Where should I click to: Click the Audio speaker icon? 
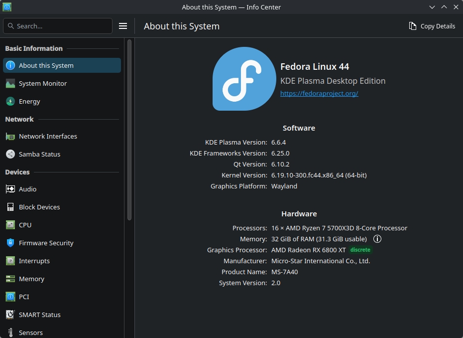pyautogui.click(x=10, y=189)
